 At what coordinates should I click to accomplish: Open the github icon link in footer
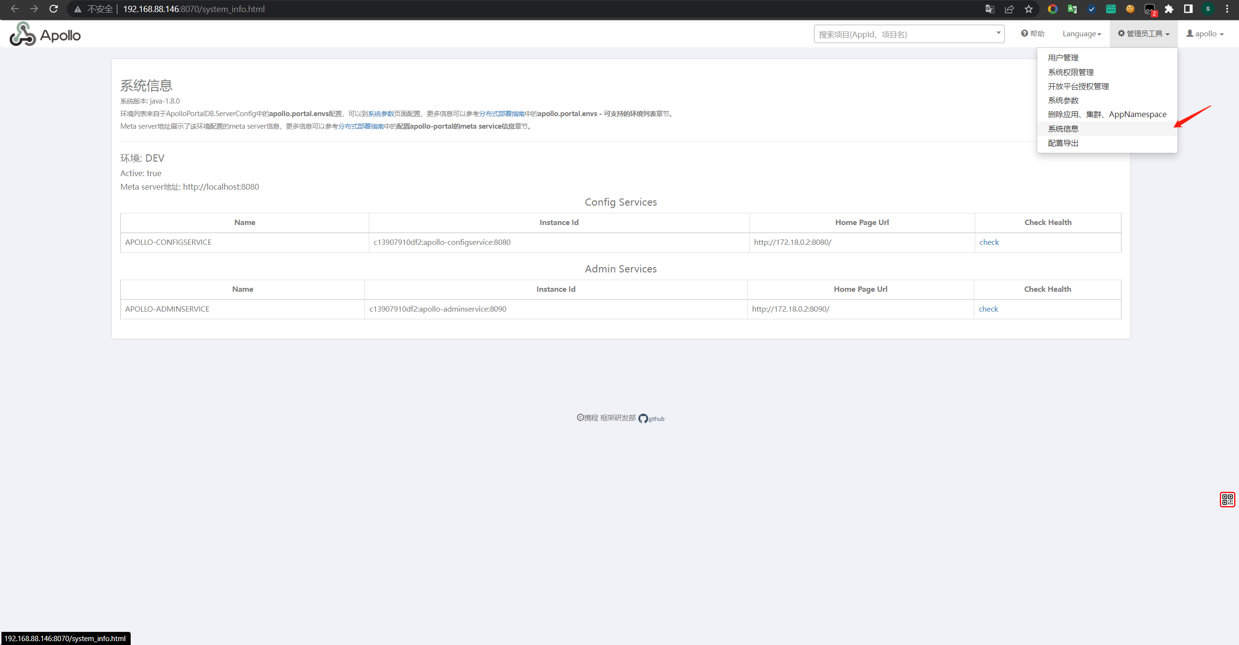[643, 418]
